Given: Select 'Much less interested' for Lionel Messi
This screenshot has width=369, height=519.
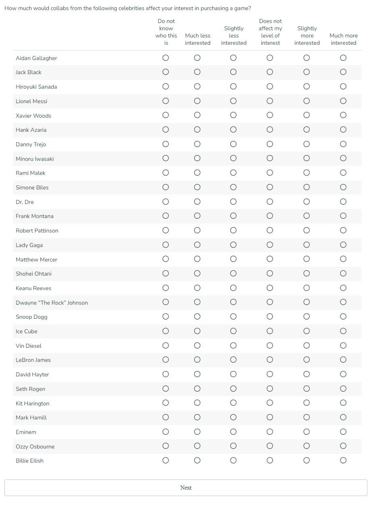Looking at the screenshot, I should tap(197, 101).
